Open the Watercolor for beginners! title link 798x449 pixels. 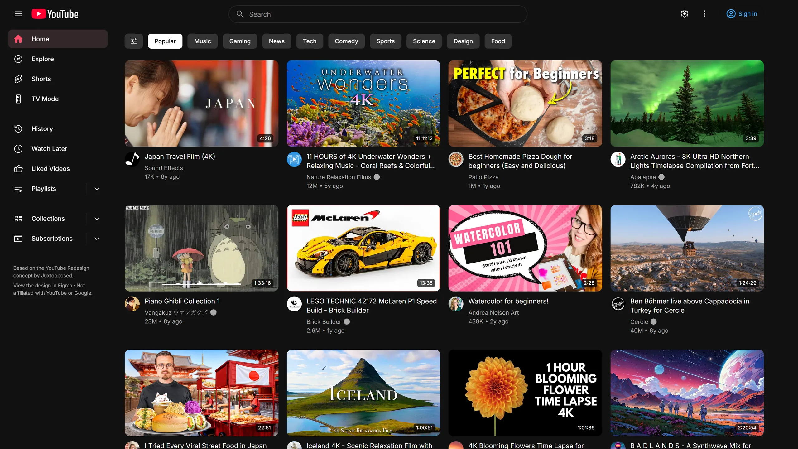click(508, 301)
